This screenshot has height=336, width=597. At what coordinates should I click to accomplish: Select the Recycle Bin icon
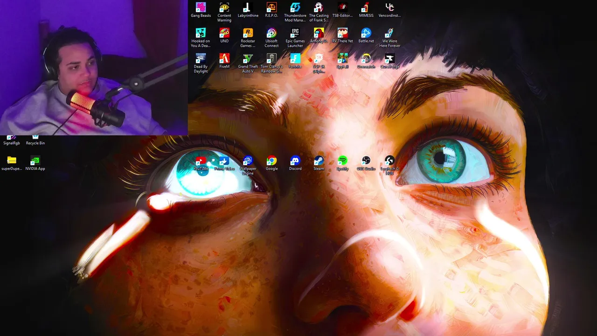[35, 140]
